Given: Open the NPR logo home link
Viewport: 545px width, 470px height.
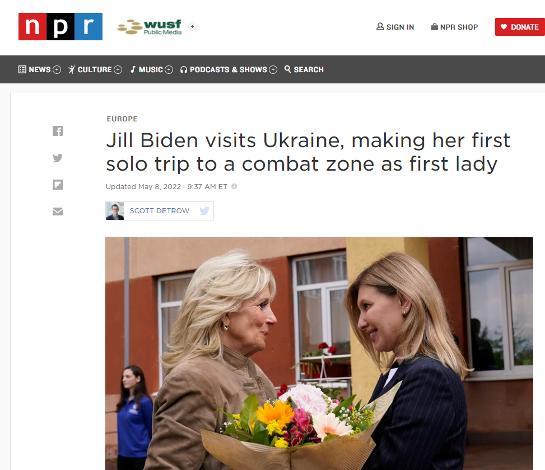Looking at the screenshot, I should point(60,27).
